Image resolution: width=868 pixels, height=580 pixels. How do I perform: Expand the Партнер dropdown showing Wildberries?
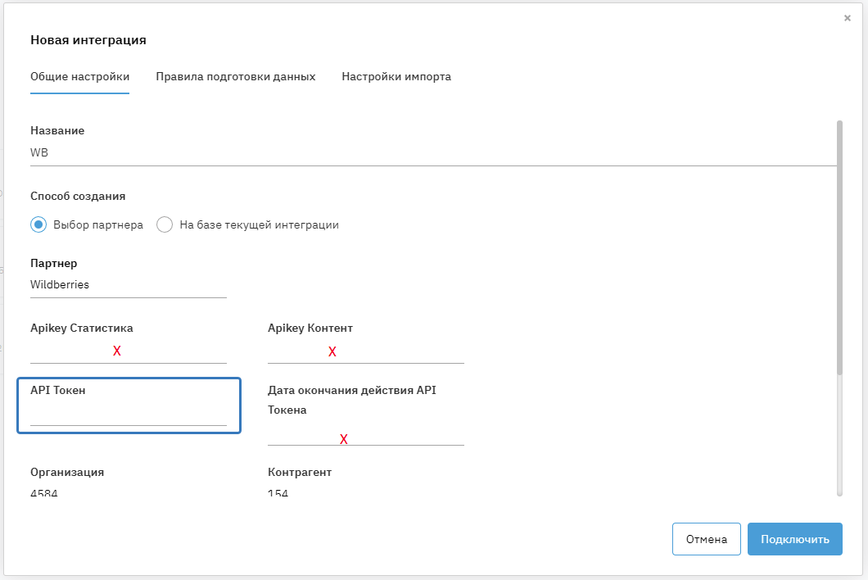(x=128, y=285)
